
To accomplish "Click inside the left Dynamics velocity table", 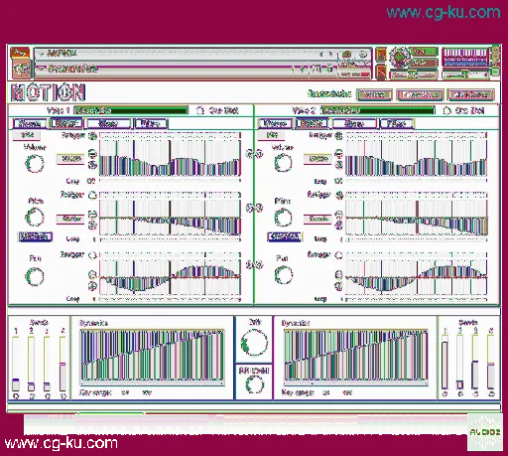I will [152, 356].
